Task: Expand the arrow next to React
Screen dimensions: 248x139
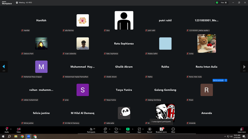Action: [120, 129]
